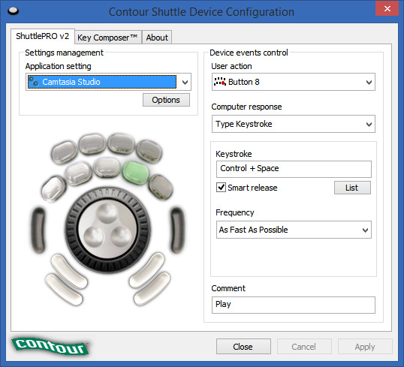Click the Contour logo at bottom left
This screenshot has width=404, height=367.
point(50,346)
